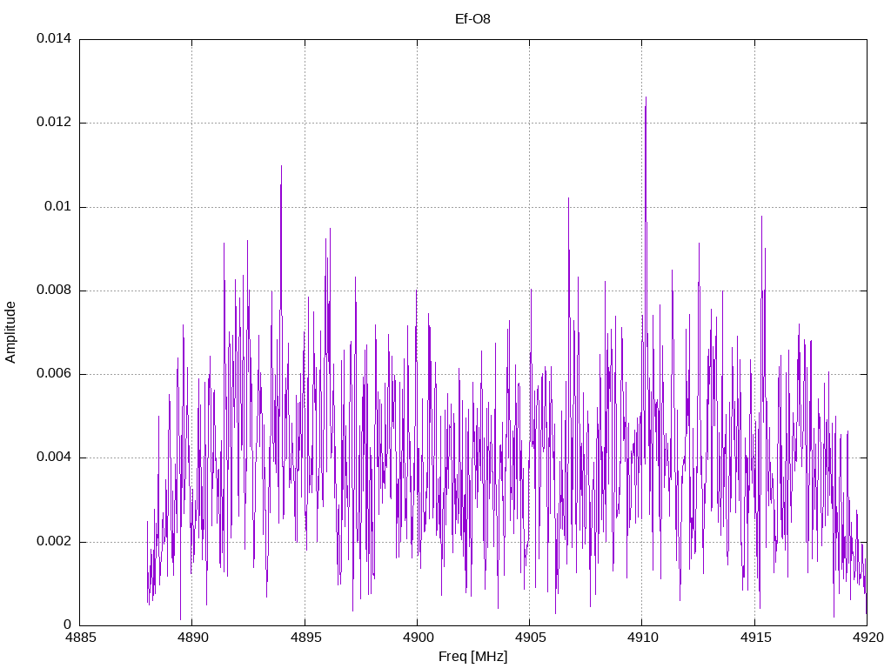Click the tallest spectrum peak near 4910 MHz
Viewport: 891px width, 668px height.
646,98
